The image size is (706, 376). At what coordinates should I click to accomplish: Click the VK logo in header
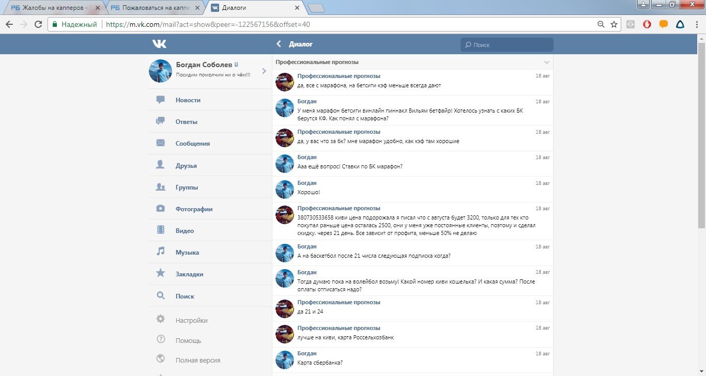[159, 44]
